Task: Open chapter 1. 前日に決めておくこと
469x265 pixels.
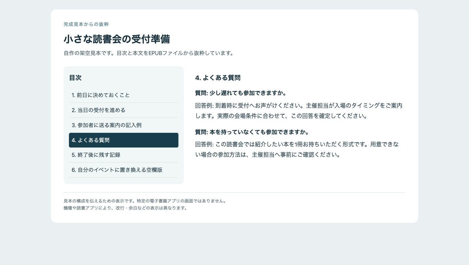Action: 124,95
